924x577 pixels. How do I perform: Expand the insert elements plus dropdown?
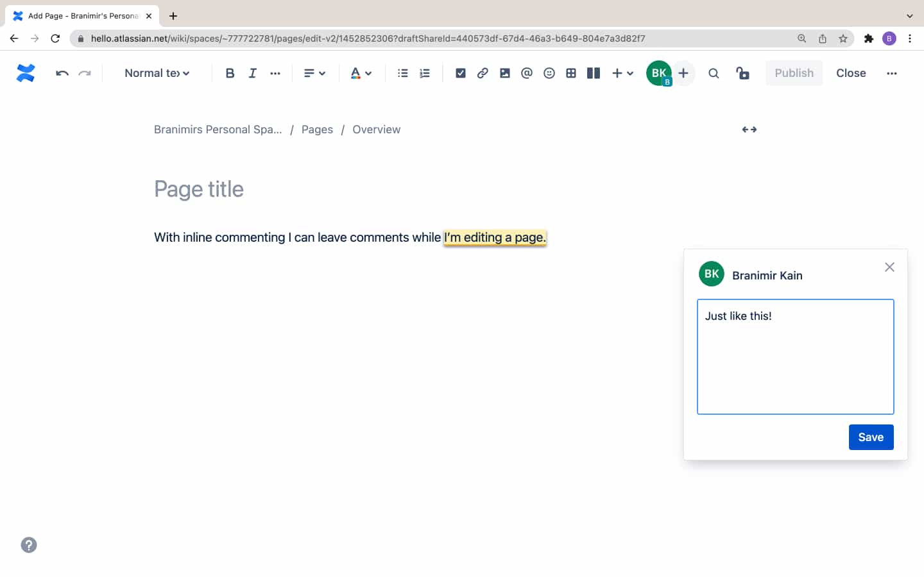(x=621, y=73)
